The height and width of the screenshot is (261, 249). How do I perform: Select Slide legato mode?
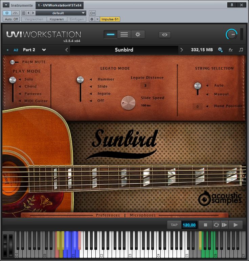tap(103, 86)
